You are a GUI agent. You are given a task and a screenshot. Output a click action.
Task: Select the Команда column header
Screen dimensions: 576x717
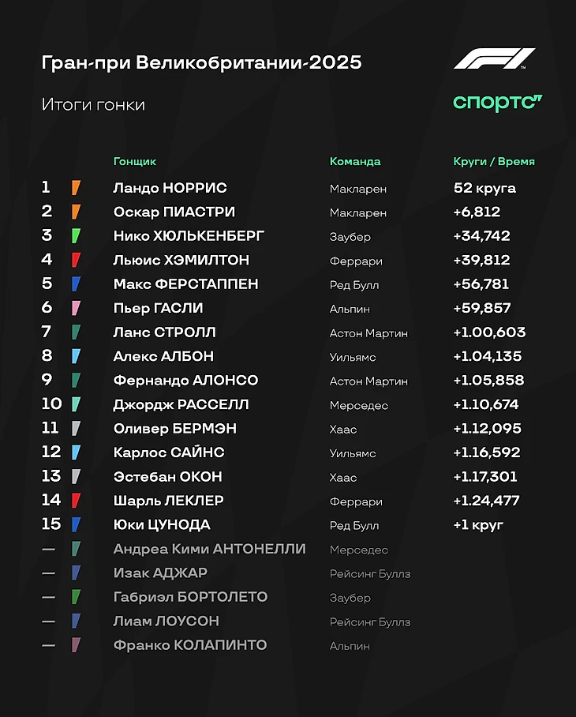pyautogui.click(x=355, y=161)
